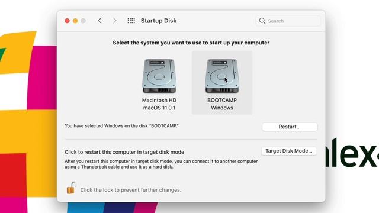Click the magnifier icon in search box
This screenshot has width=379, height=213.
click(x=262, y=21)
